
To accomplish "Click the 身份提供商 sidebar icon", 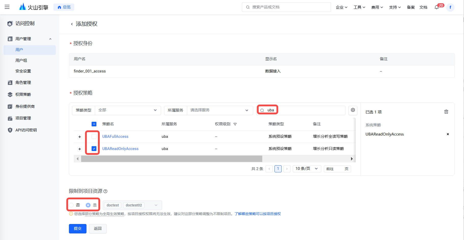I will coord(10,107).
